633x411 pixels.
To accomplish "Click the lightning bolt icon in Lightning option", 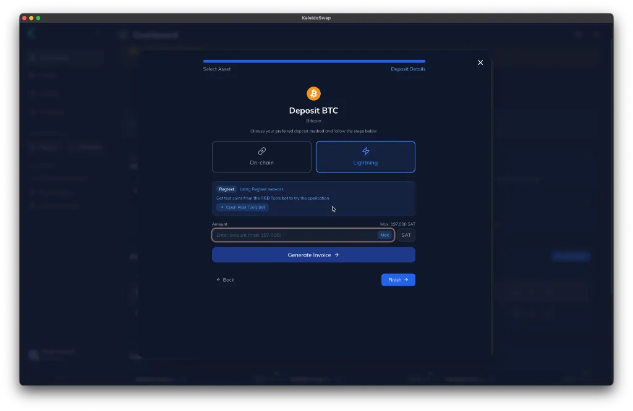I will (365, 150).
